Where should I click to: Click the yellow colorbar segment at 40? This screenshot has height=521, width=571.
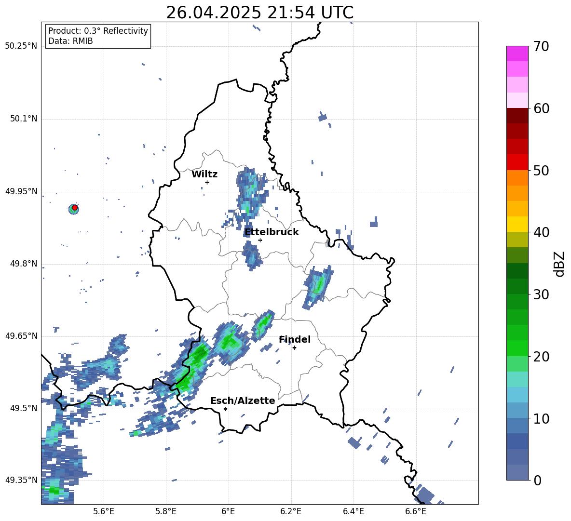tap(517, 224)
